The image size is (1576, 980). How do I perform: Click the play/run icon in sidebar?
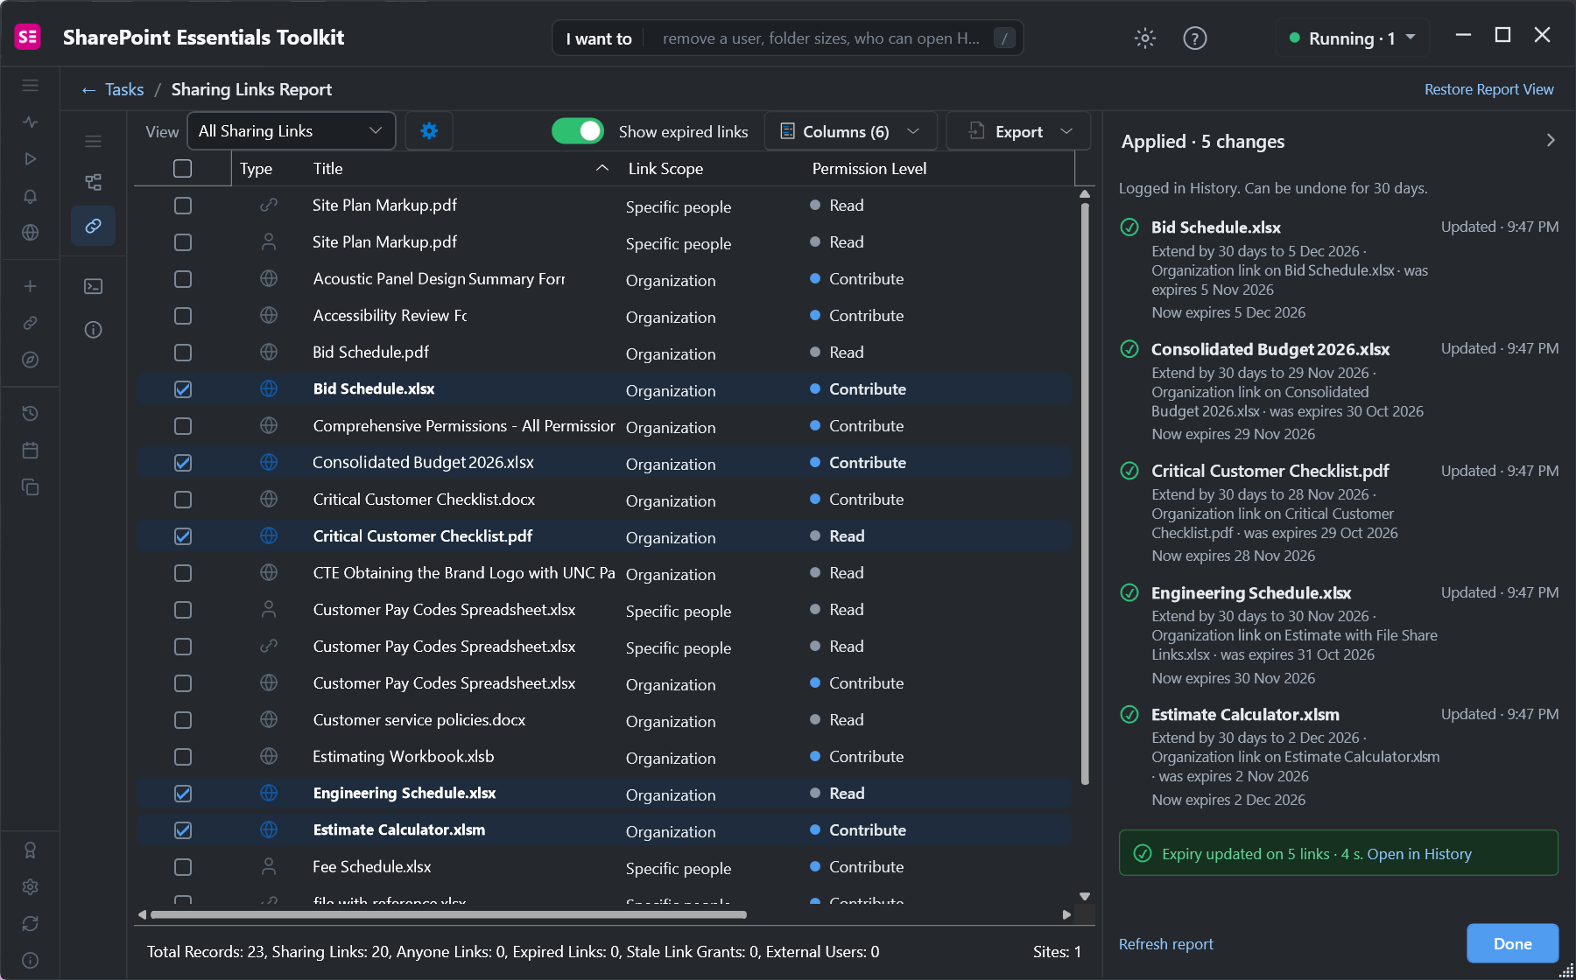tap(30, 158)
